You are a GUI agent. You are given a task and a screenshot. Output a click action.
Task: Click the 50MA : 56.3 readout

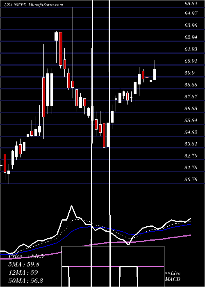(x=25, y=280)
